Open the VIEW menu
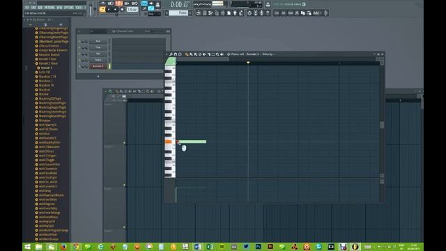Screen dimensions: 446x251 pyautogui.click(x=59, y=8)
